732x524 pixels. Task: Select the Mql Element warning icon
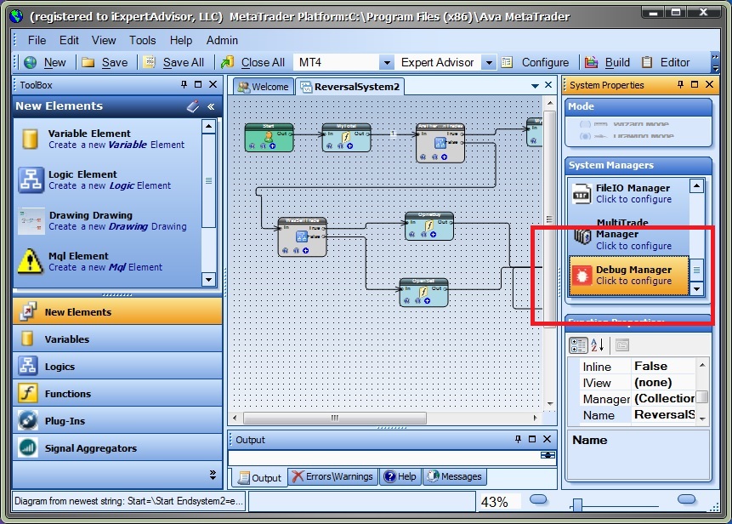coord(31,261)
